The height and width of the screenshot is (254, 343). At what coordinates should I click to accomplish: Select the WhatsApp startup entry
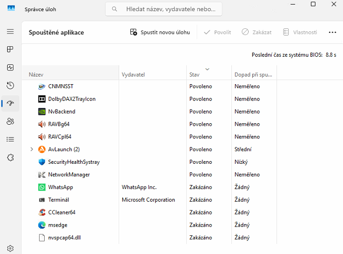(60, 187)
